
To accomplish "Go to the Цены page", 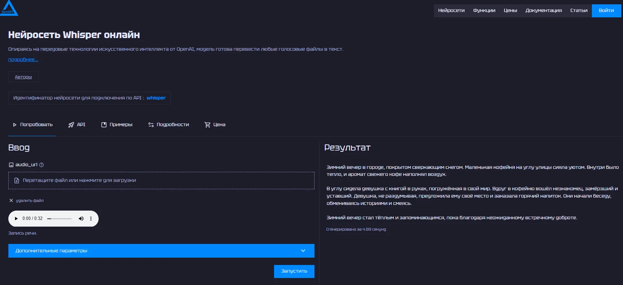I will pos(510,11).
